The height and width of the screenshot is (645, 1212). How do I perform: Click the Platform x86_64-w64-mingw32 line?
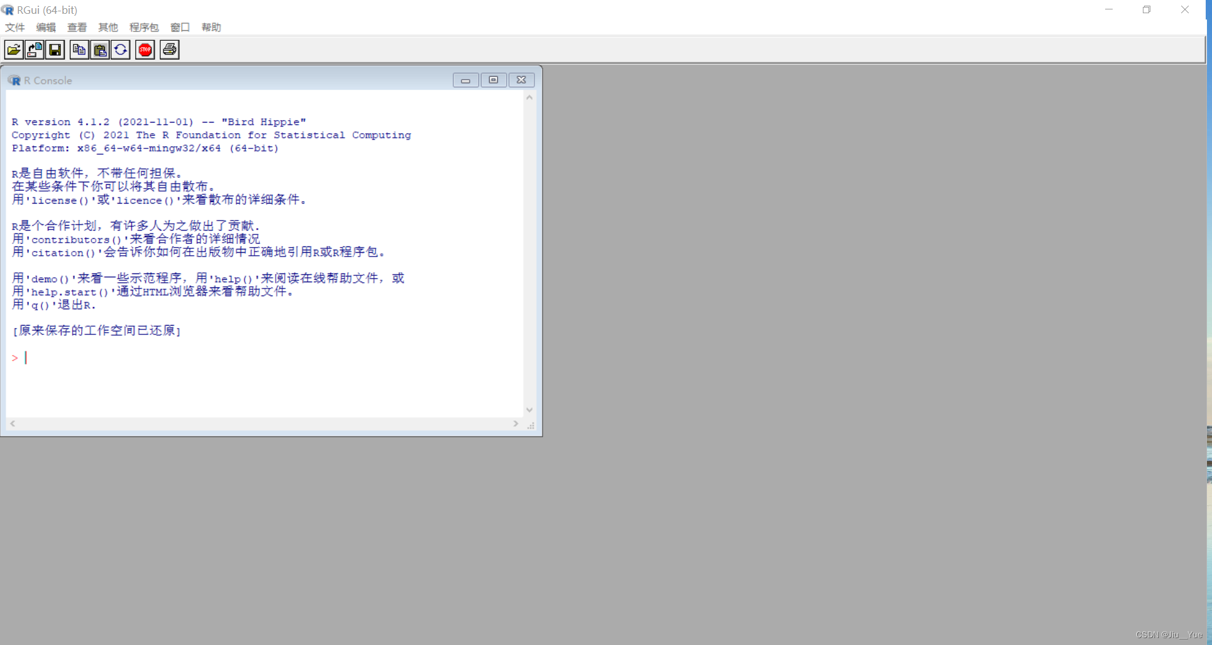point(145,148)
